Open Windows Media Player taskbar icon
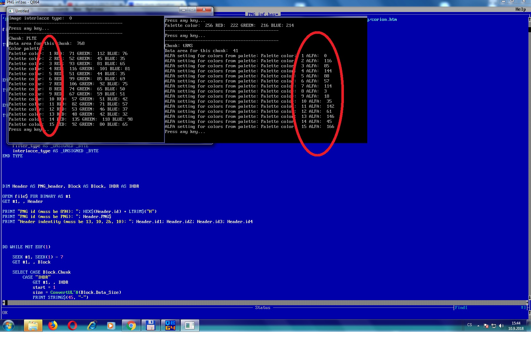The height and width of the screenshot is (364, 531). (x=111, y=325)
